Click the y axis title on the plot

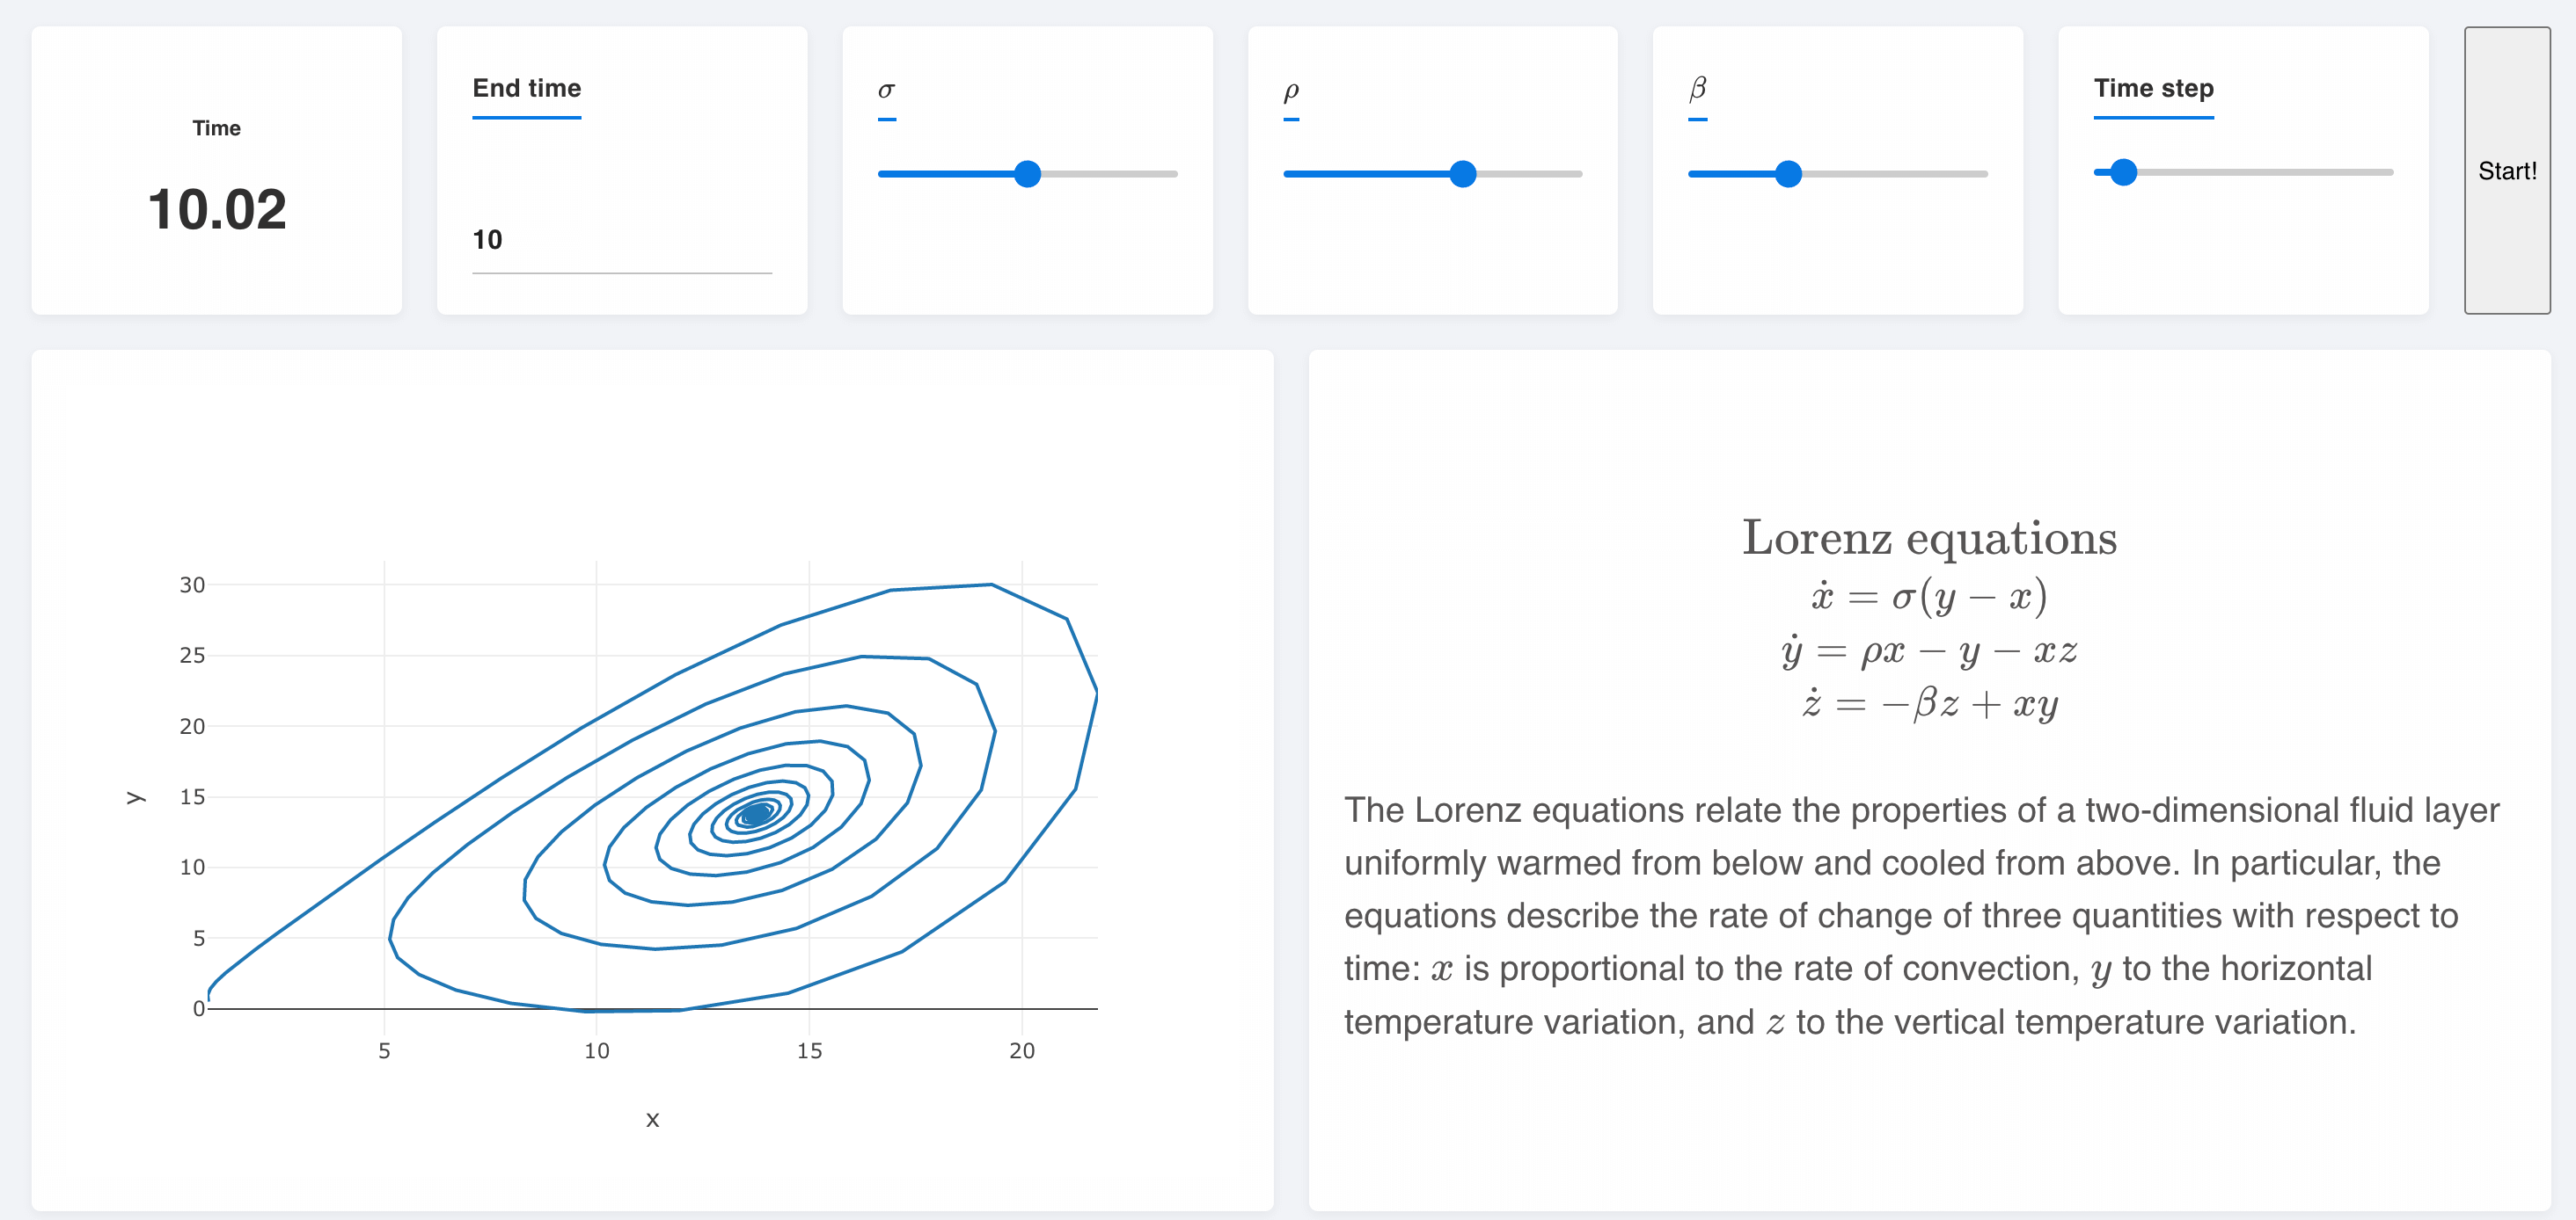coord(135,796)
